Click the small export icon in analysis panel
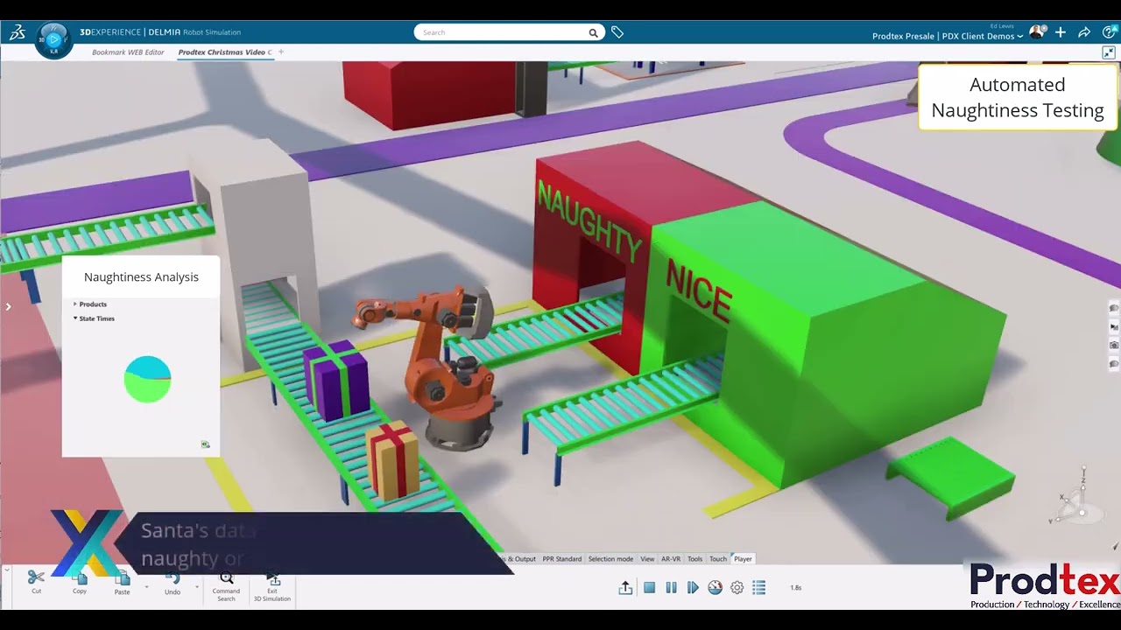 coord(206,444)
